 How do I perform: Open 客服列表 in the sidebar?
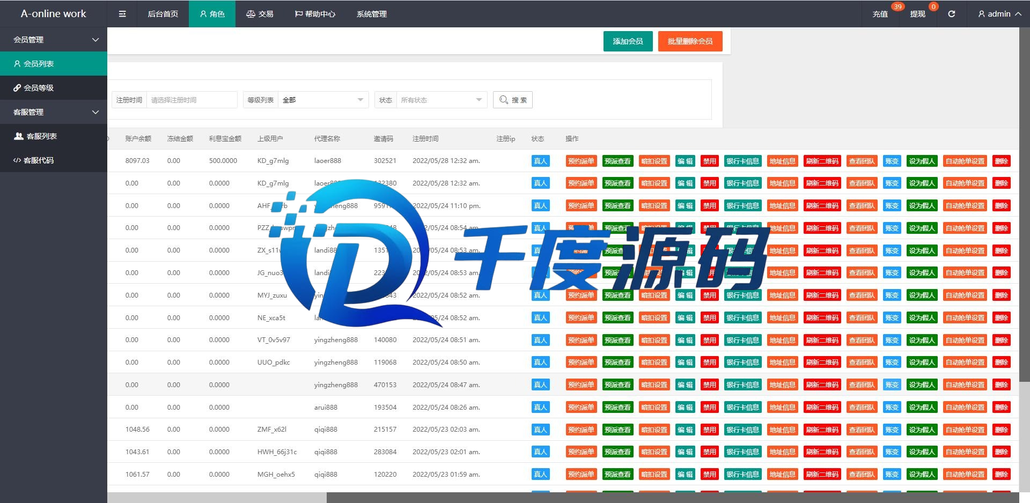[x=54, y=136]
